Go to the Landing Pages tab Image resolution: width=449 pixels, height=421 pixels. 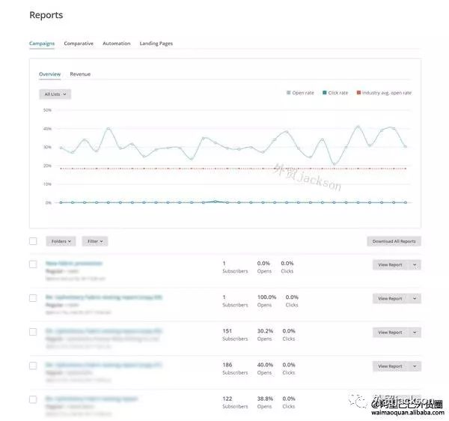coord(156,43)
